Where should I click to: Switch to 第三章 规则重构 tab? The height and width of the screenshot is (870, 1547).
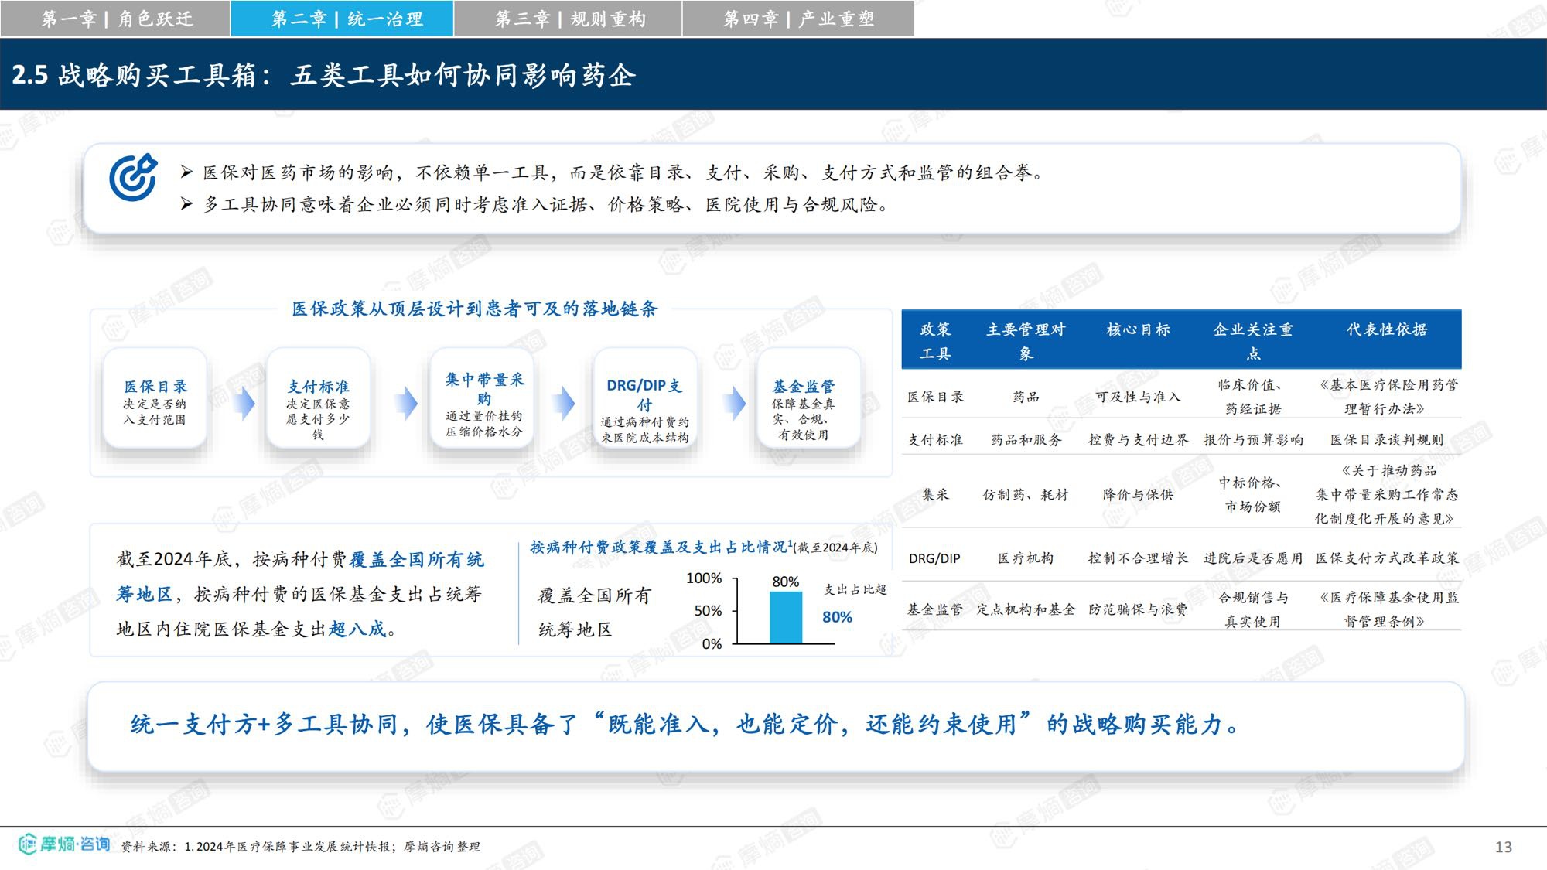click(x=568, y=19)
